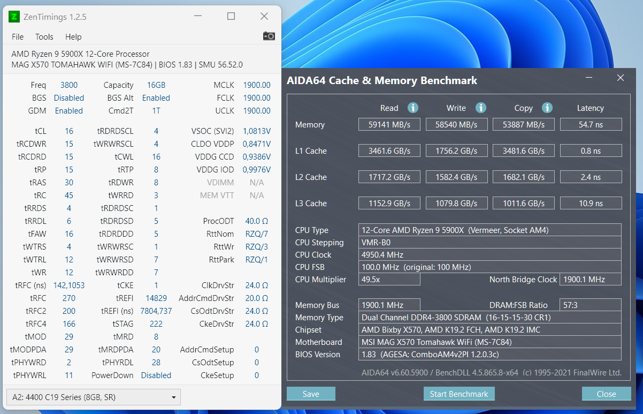Click the Copy column info icon
643x414 pixels.
pos(547,108)
